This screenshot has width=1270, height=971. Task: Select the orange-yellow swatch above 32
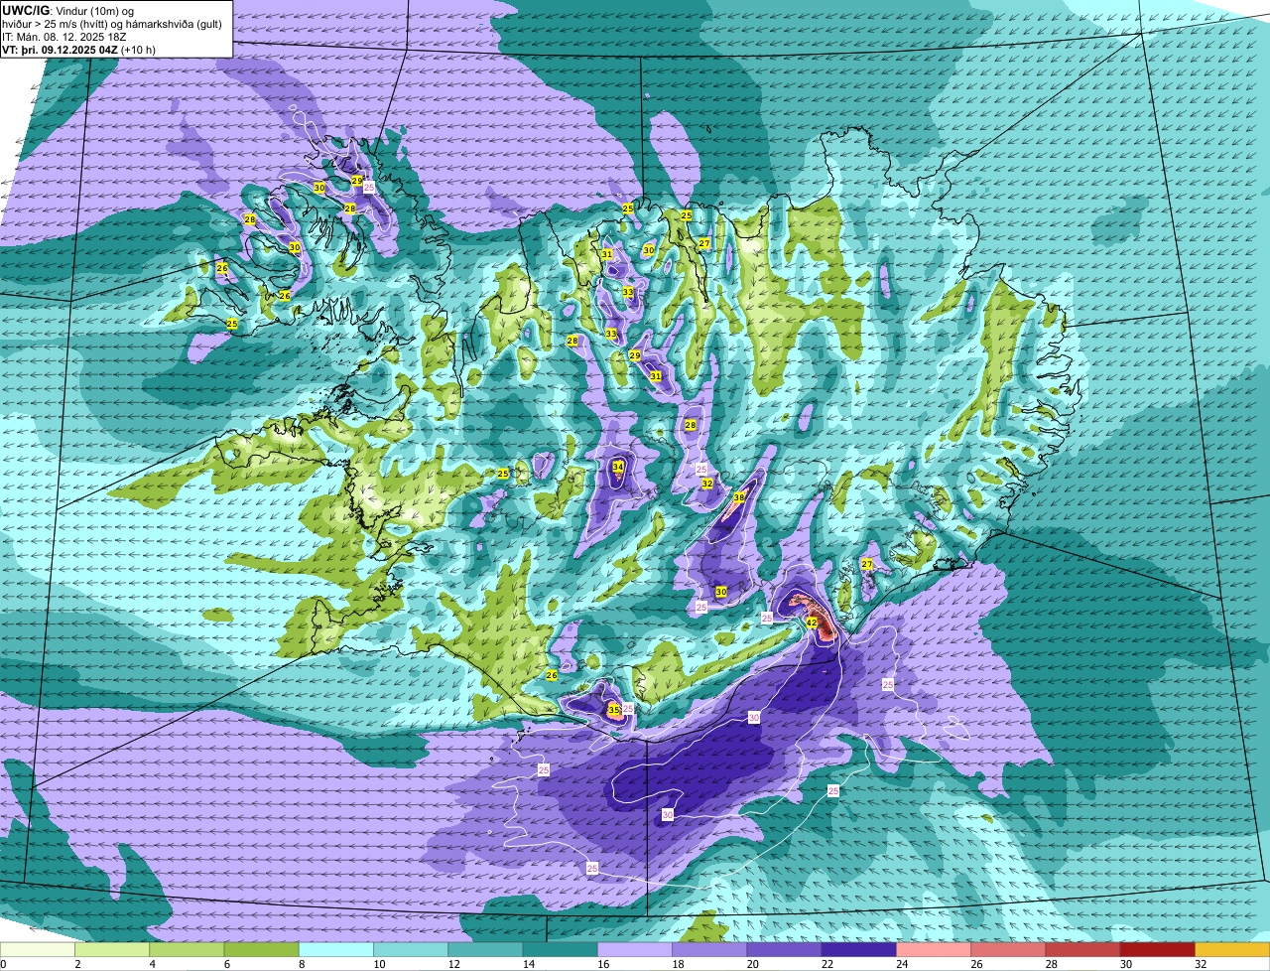(x=1232, y=949)
